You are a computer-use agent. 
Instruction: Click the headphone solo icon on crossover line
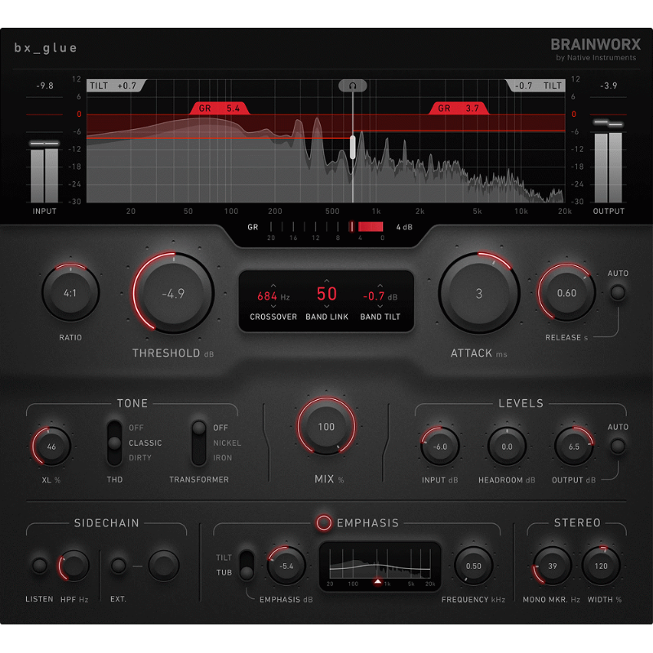(353, 86)
